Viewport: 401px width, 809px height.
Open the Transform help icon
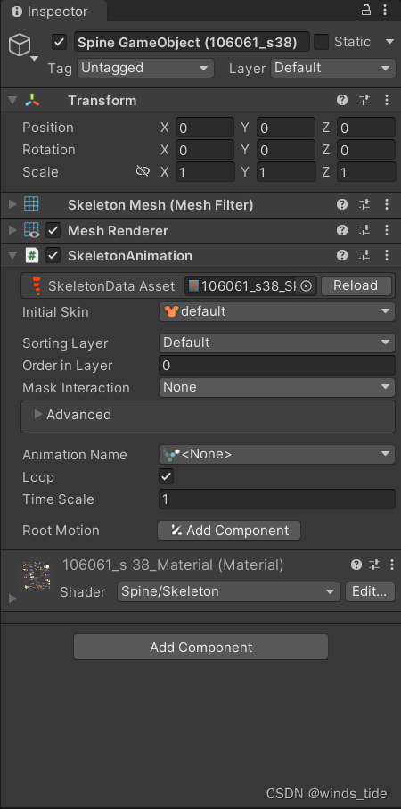coord(341,101)
